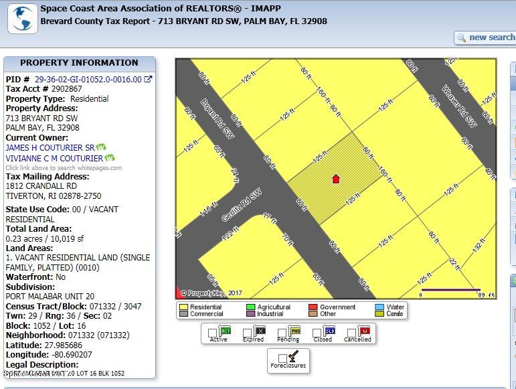This screenshot has height=389, width=516.
Task: Click the Other tan legend swatch
Action: pyautogui.click(x=313, y=314)
